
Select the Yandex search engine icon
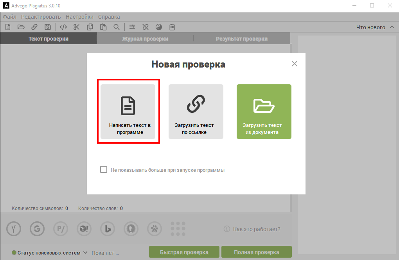[14, 229]
